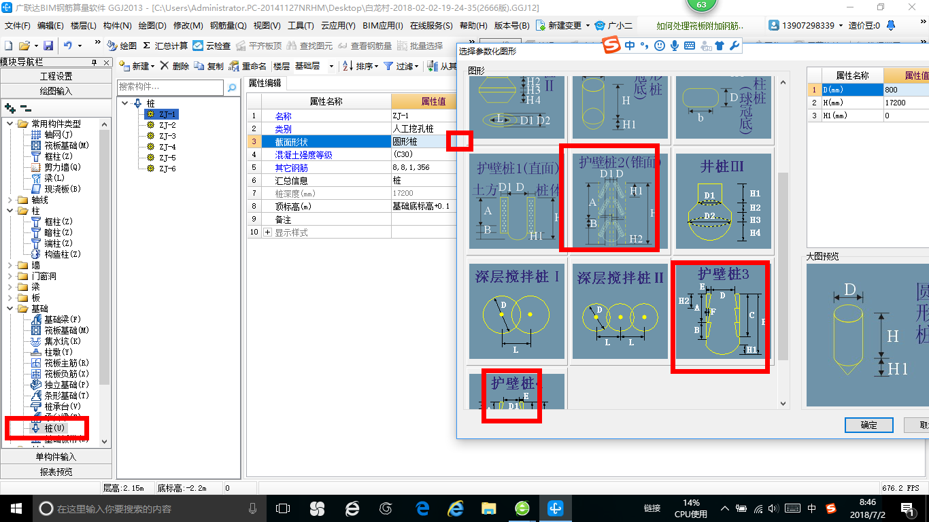Choose the 深层搅拌桩 I thumbnail

click(x=517, y=311)
